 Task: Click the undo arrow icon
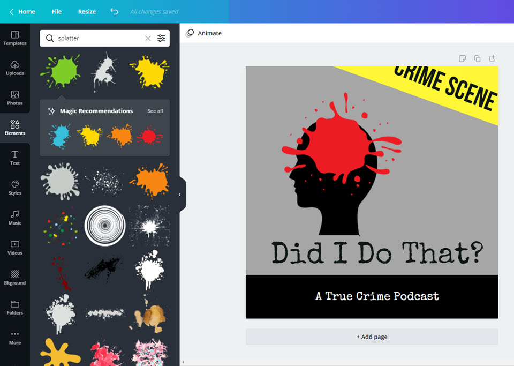coord(114,11)
